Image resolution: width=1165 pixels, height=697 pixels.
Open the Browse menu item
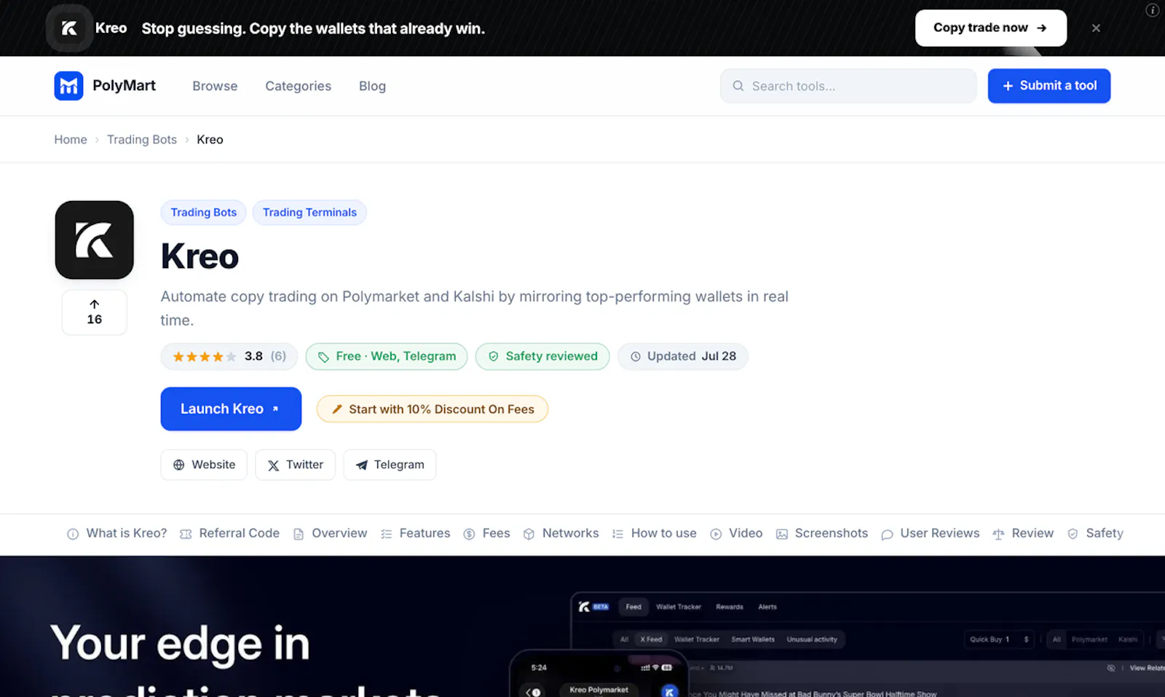coord(215,86)
